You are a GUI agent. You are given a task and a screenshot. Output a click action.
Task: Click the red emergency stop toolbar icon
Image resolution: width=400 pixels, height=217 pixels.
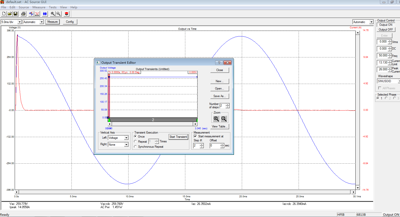[x=67, y=14]
